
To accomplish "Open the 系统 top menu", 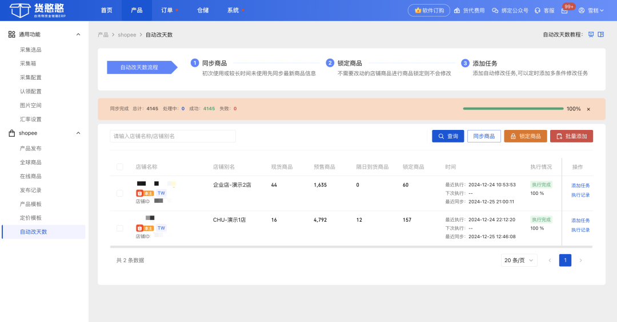I will coord(233,10).
